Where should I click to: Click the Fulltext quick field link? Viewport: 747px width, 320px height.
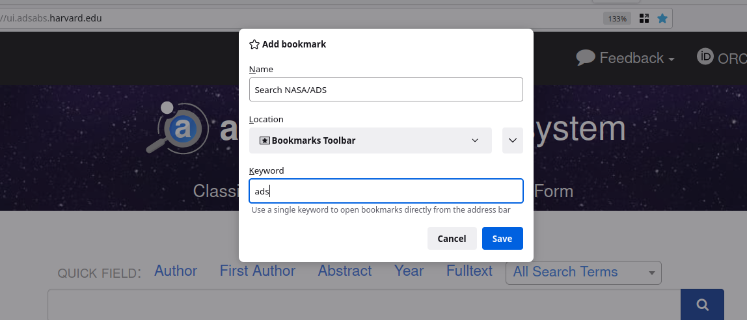469,271
